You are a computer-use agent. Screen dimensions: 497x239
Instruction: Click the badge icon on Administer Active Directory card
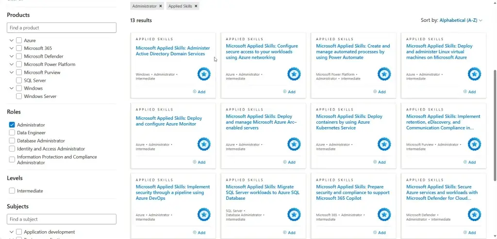204,74
